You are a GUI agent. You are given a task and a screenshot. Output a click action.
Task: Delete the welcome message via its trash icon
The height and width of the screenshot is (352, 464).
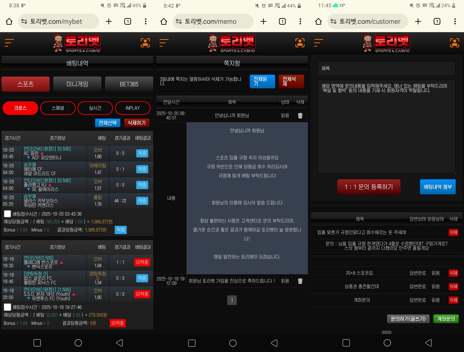[x=300, y=281]
